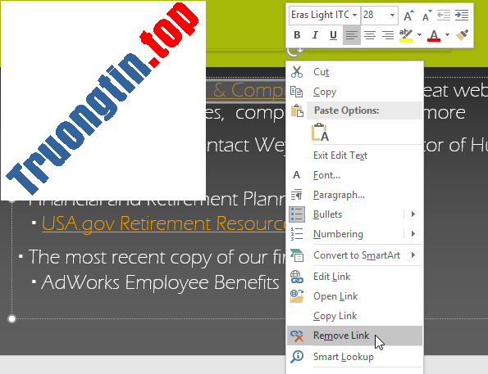Viewport: 488px width, 374px height.
Task: Align text right
Action: pyautogui.click(x=388, y=35)
